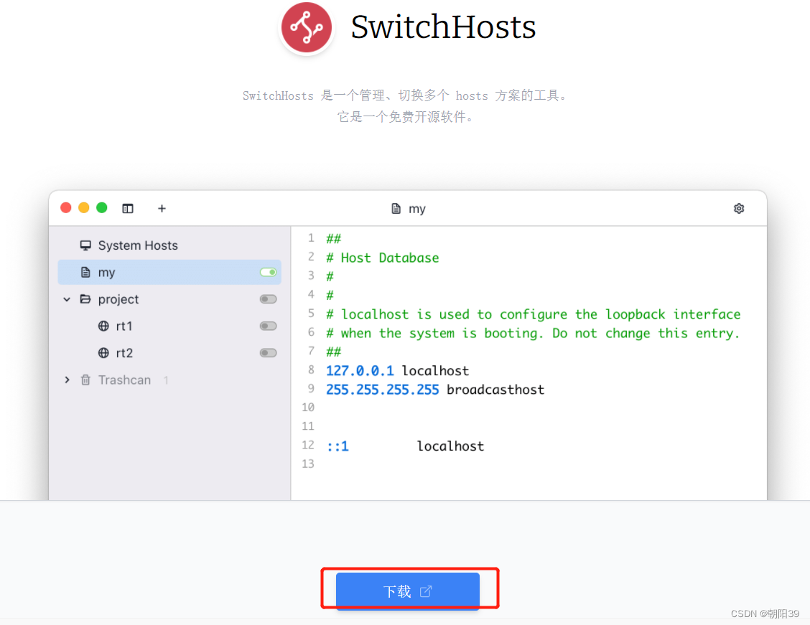
Task: Click the 它是一个免费开源软件 subtitle text
Action: click(405, 117)
